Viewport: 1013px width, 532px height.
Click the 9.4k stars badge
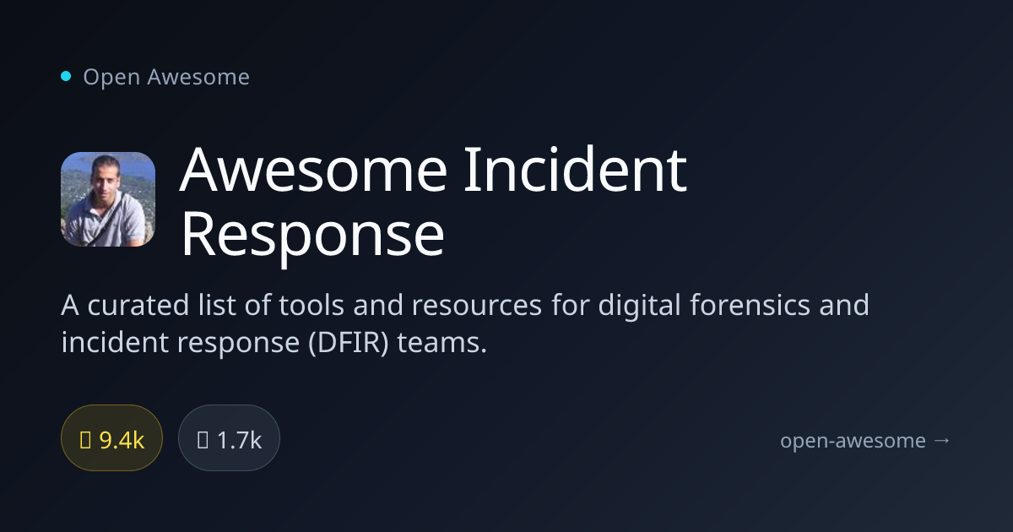111,437
